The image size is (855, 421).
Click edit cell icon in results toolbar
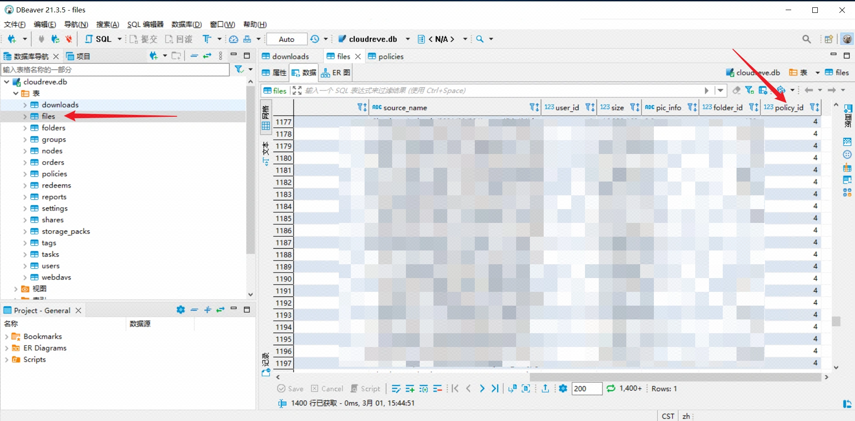[x=396, y=389]
